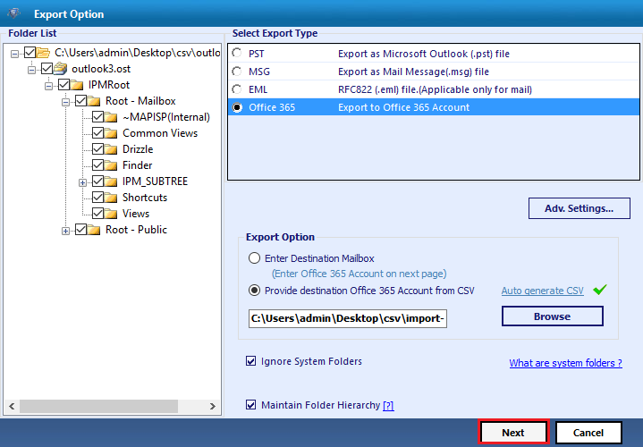
Task: Select the Finder tree label
Action: coord(138,165)
